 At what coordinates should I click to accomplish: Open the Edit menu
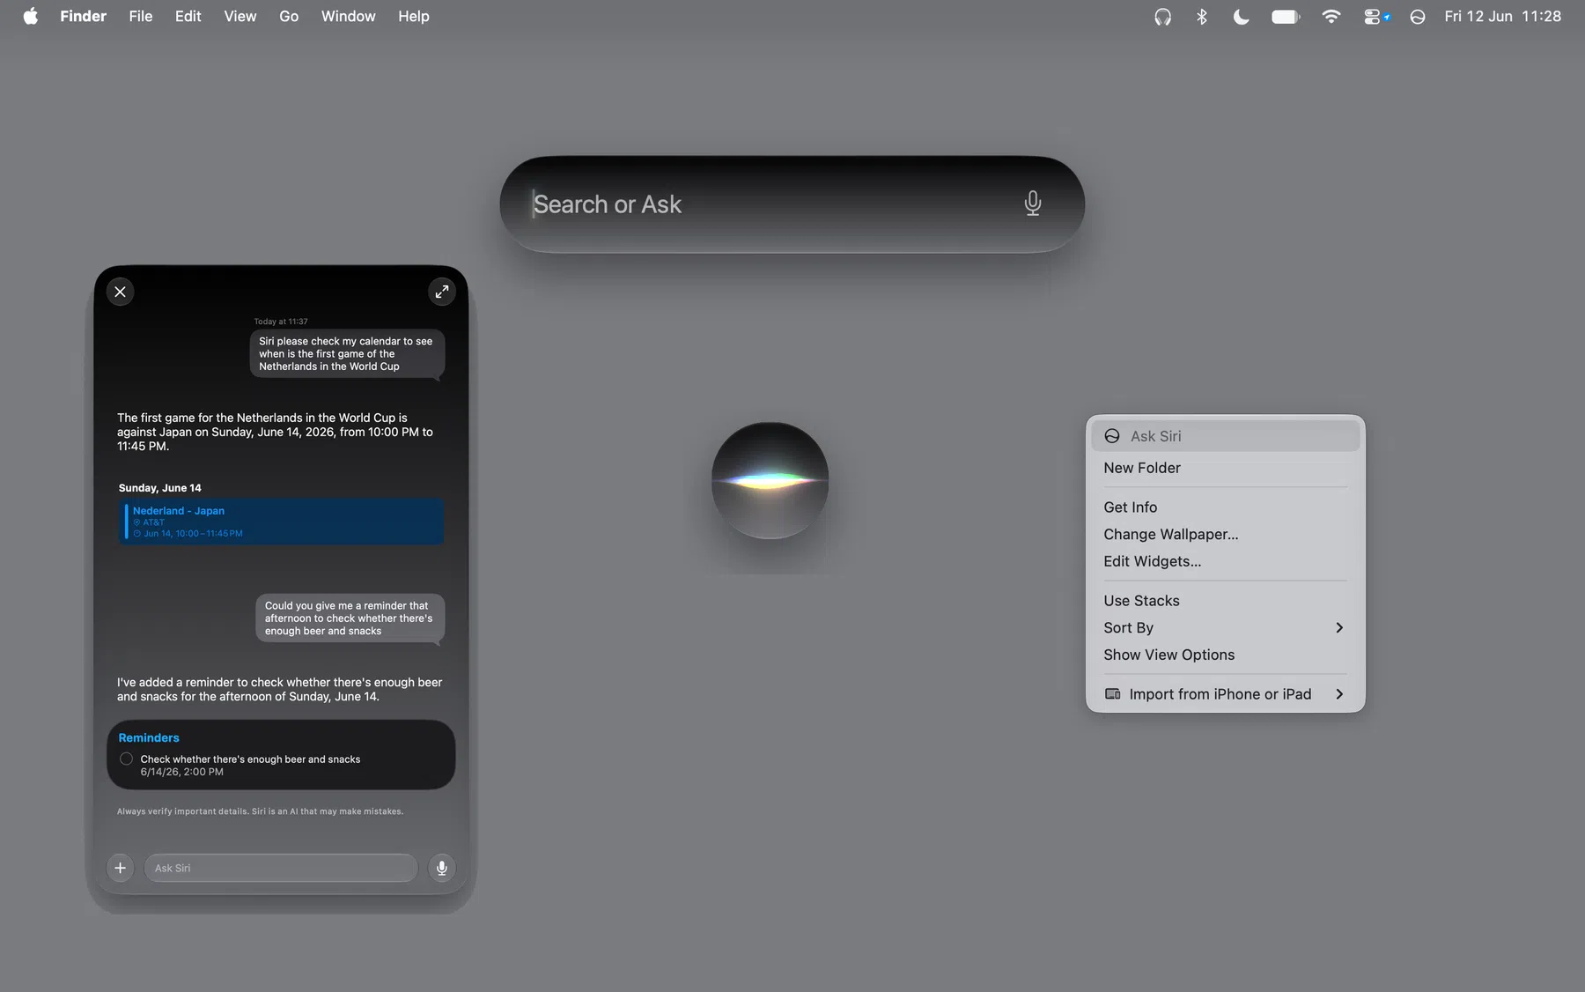pos(188,16)
